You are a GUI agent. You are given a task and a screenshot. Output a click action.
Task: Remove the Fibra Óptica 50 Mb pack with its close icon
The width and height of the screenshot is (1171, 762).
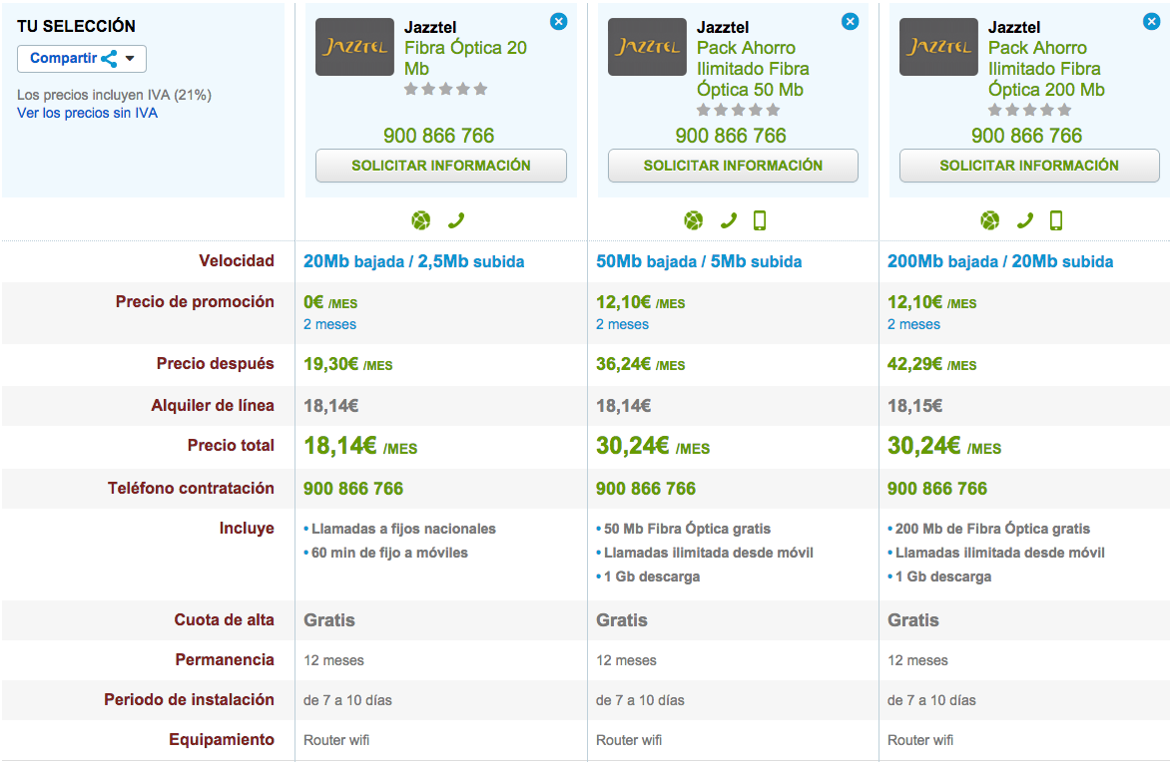coord(850,22)
